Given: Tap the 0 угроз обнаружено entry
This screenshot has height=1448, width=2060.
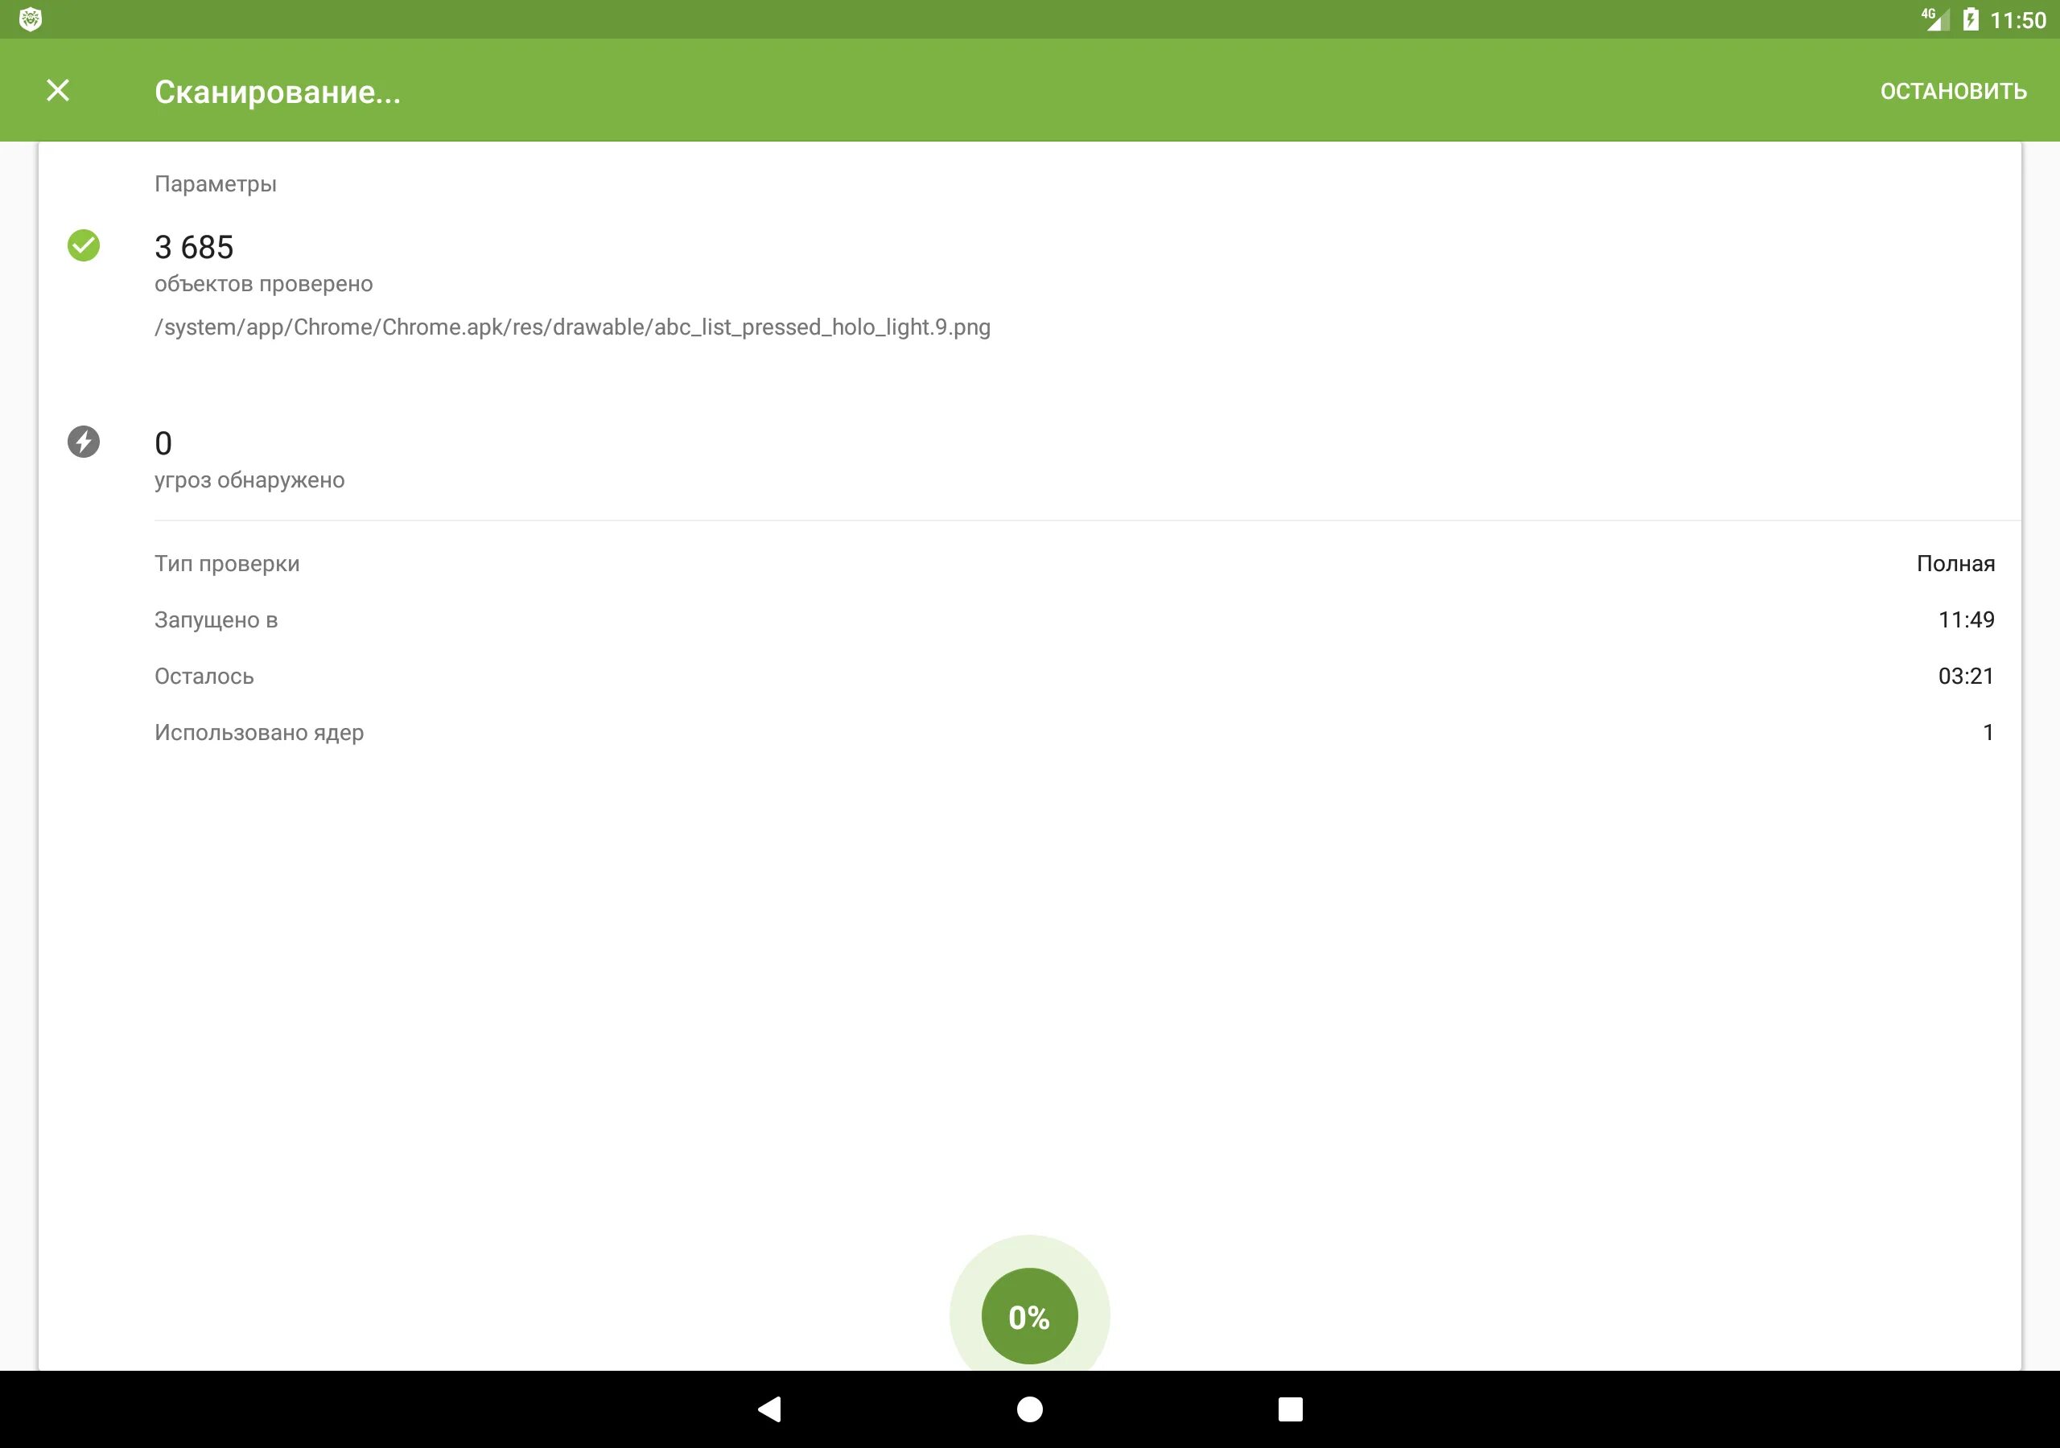Looking at the screenshot, I should [x=249, y=459].
